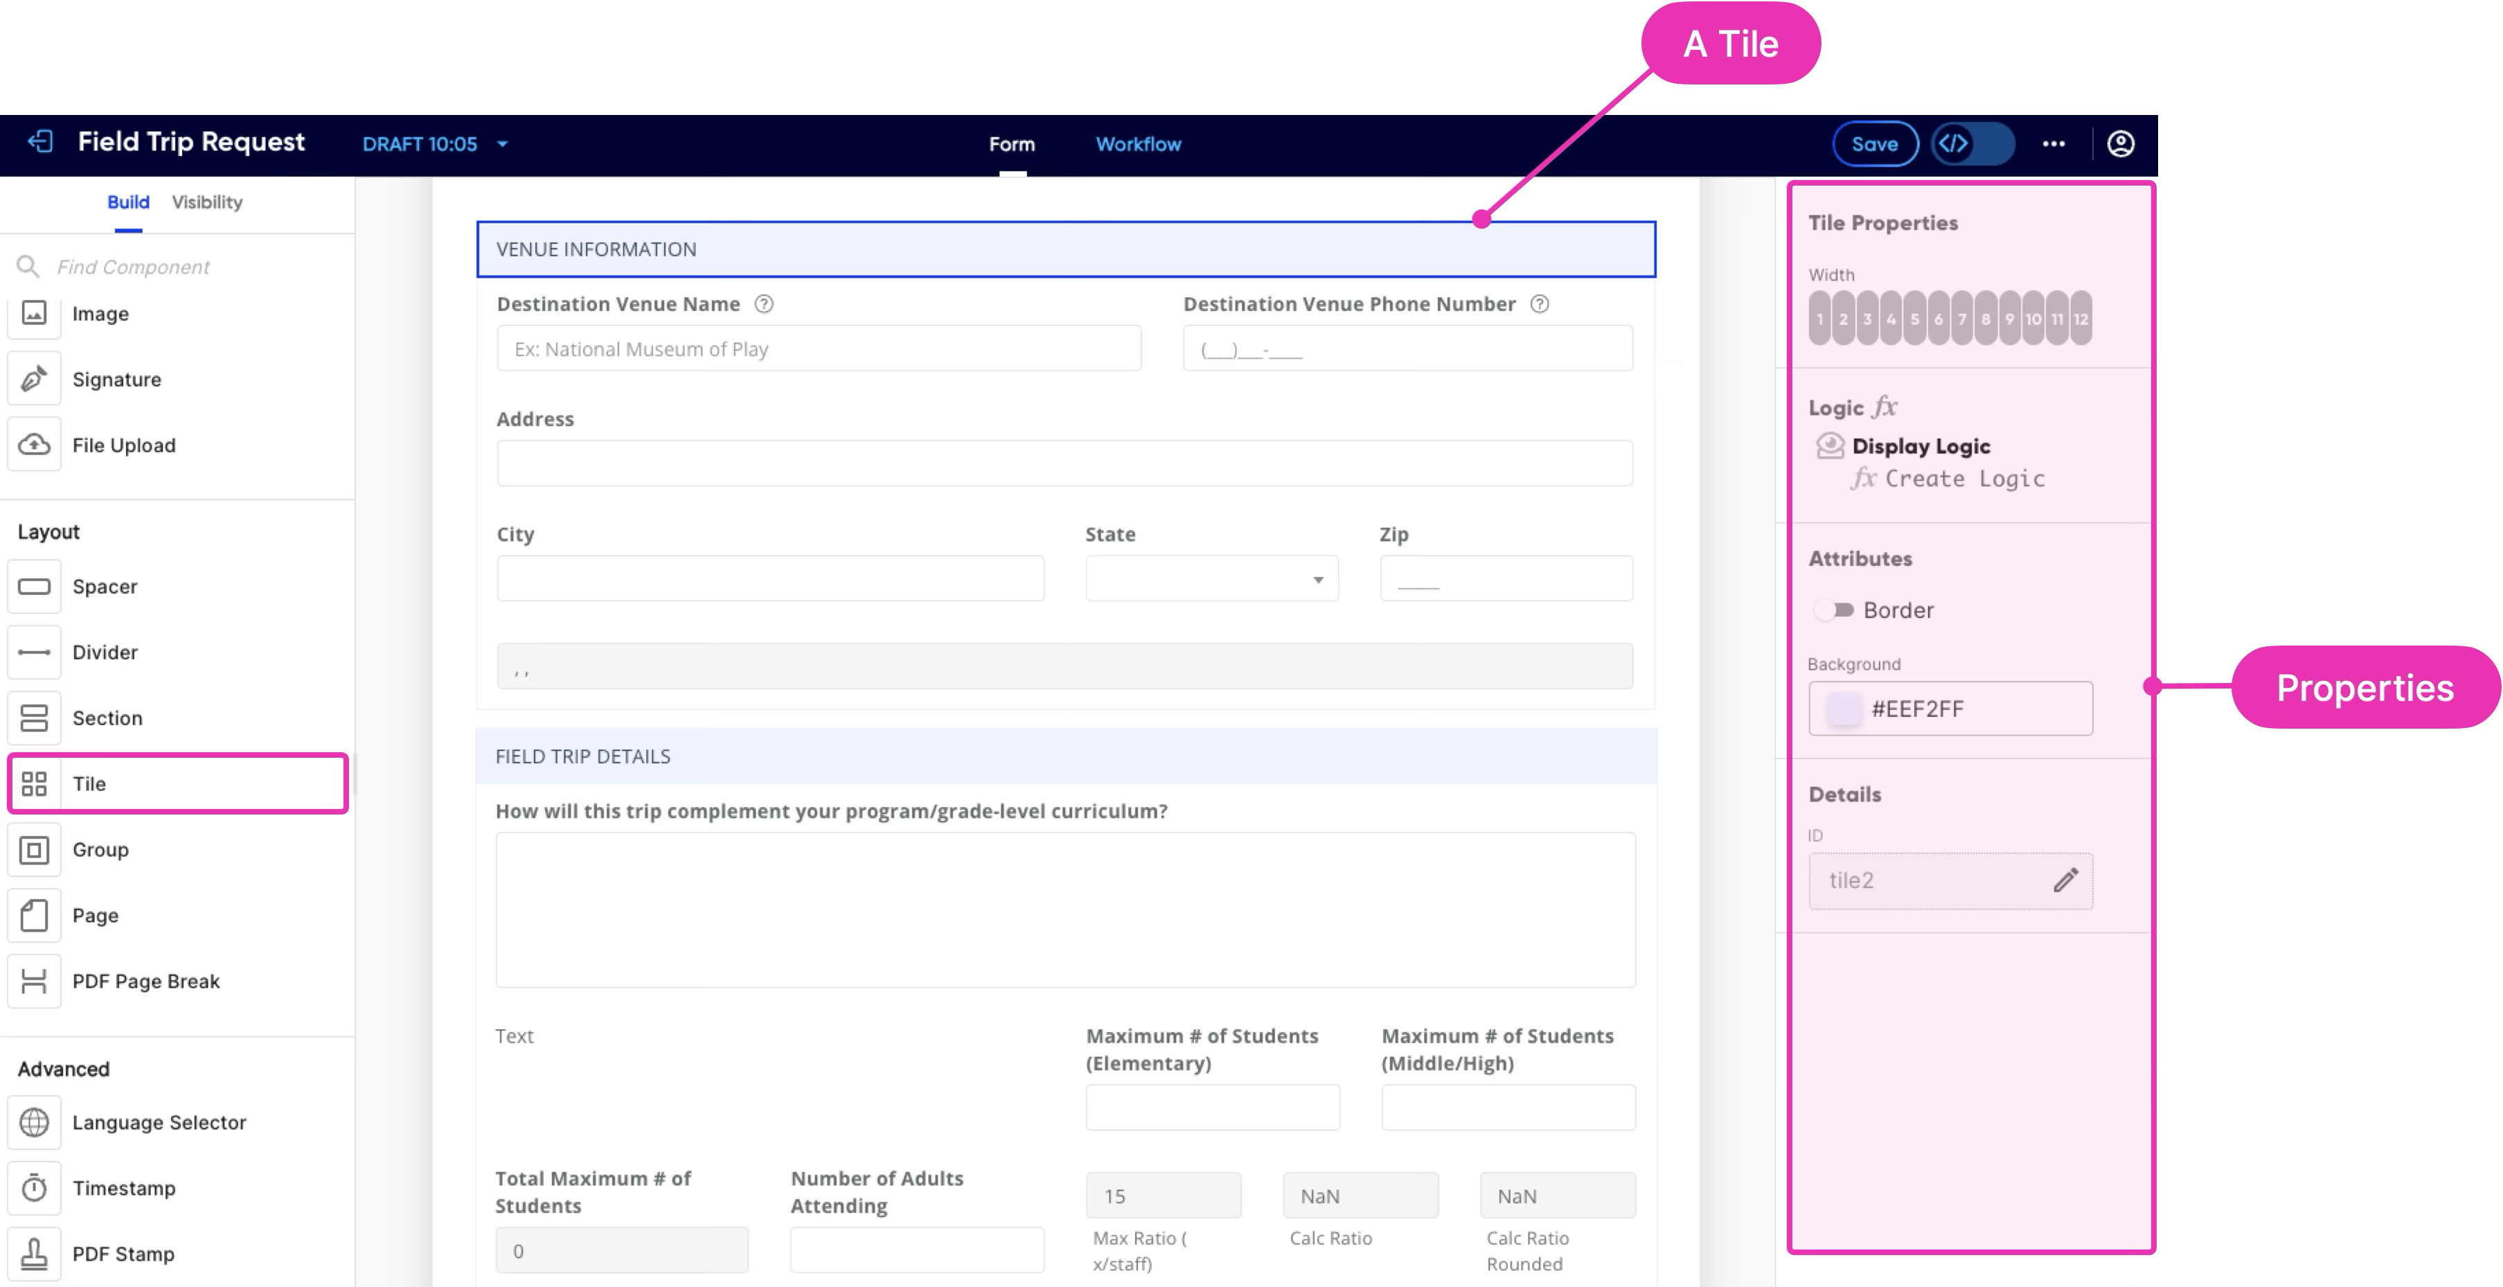Click the File Upload cloud icon
Screen dimensions: 2503x1287
[x=34, y=445]
